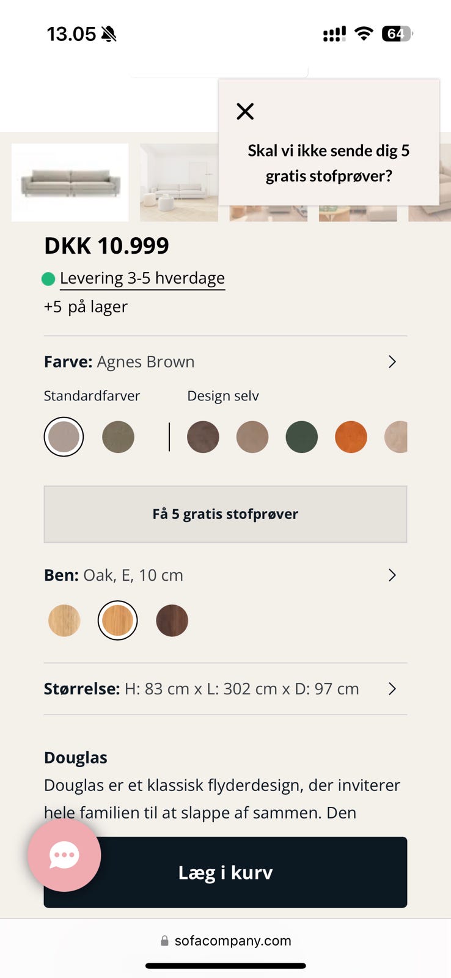Open the Levering 3-5 hverdage link
Image resolution: width=451 pixels, height=978 pixels.
[142, 279]
